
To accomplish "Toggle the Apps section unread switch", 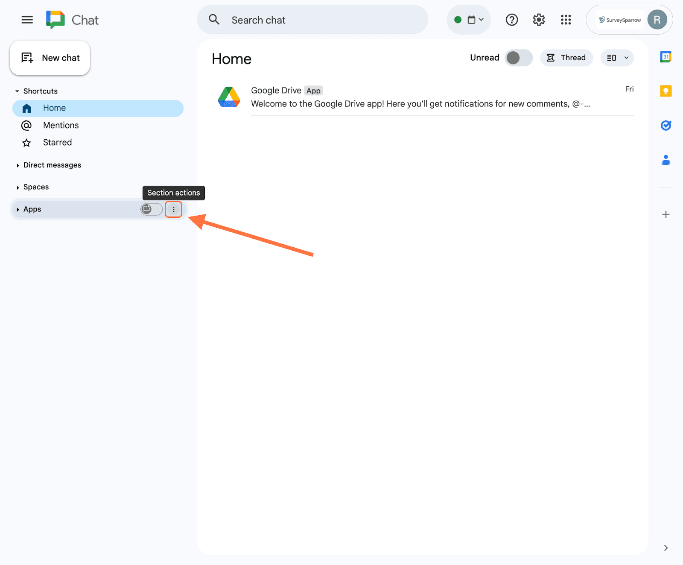I will [152, 209].
